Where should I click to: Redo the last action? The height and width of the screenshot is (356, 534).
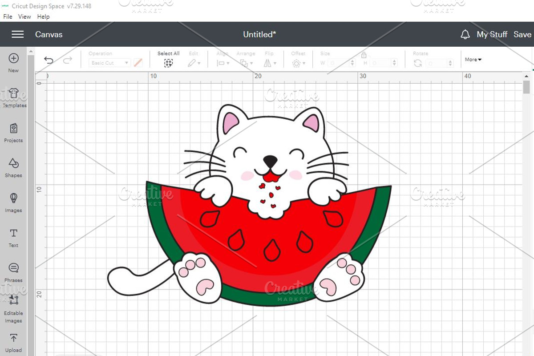pos(68,60)
